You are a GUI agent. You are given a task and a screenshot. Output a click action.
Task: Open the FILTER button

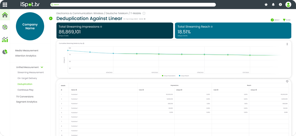286,20
